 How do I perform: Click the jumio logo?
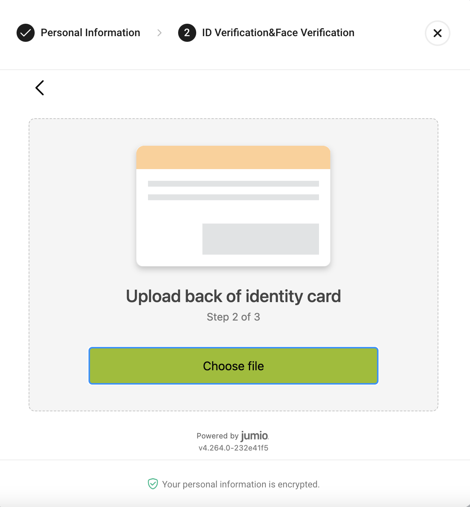tap(255, 436)
